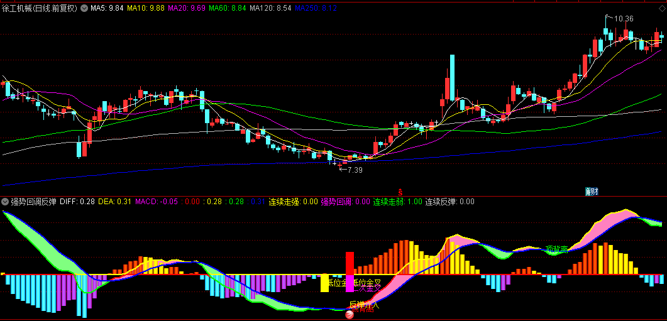The image size is (667, 321).
Task: Click the 10.36 high price label
Action: 624,19
